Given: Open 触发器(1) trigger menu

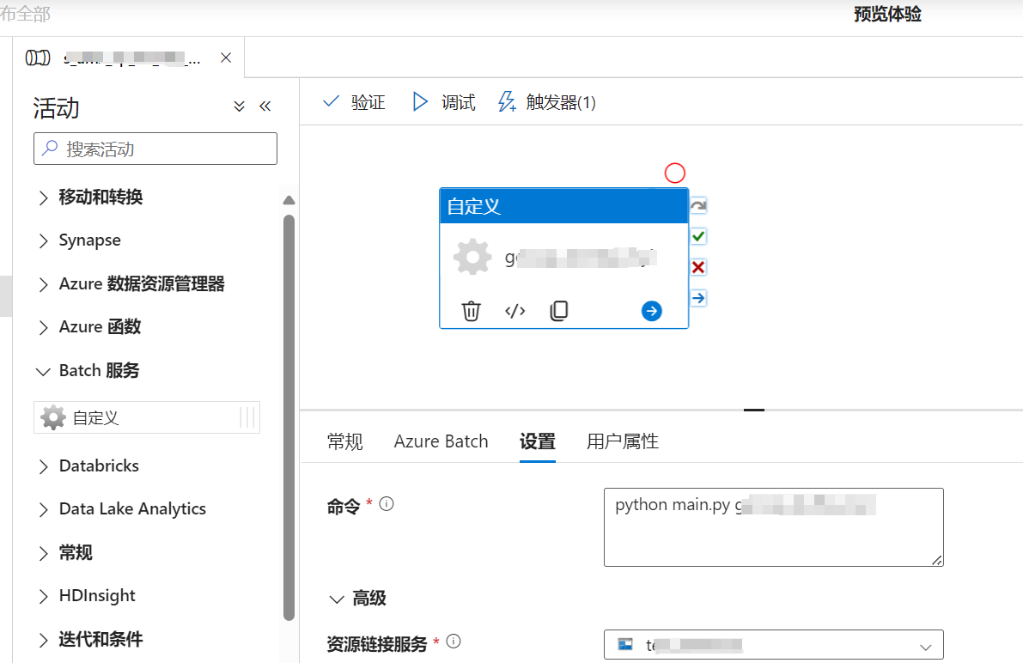Looking at the screenshot, I should [547, 102].
